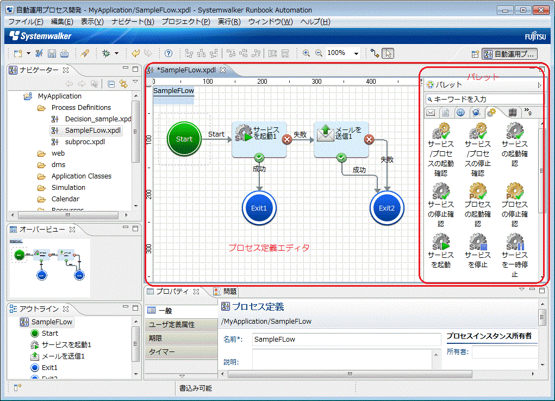Open the ヘルプ(H) menu
Image resolution: width=555 pixels, height=401 pixels.
click(315, 22)
